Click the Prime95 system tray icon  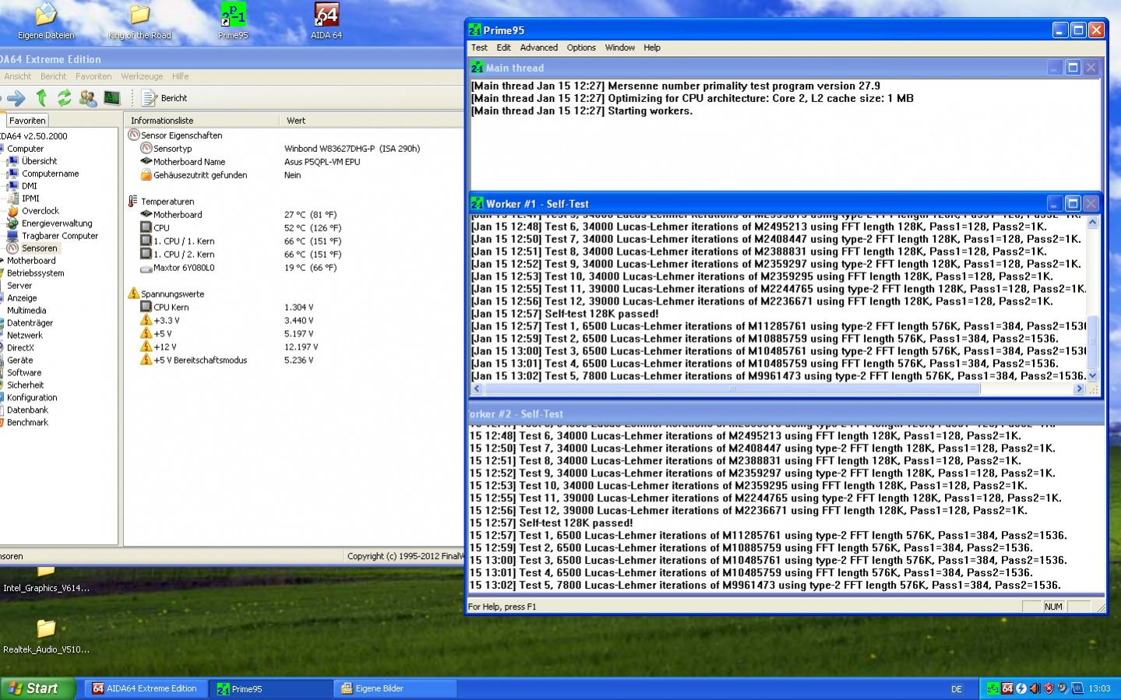point(992,688)
